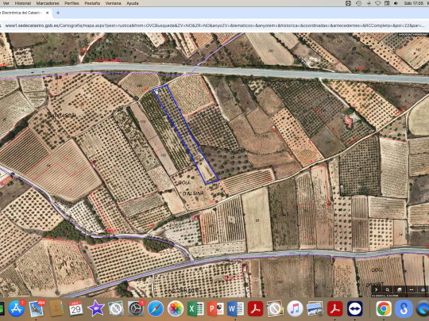Open the Historial menu

tap(23, 3)
